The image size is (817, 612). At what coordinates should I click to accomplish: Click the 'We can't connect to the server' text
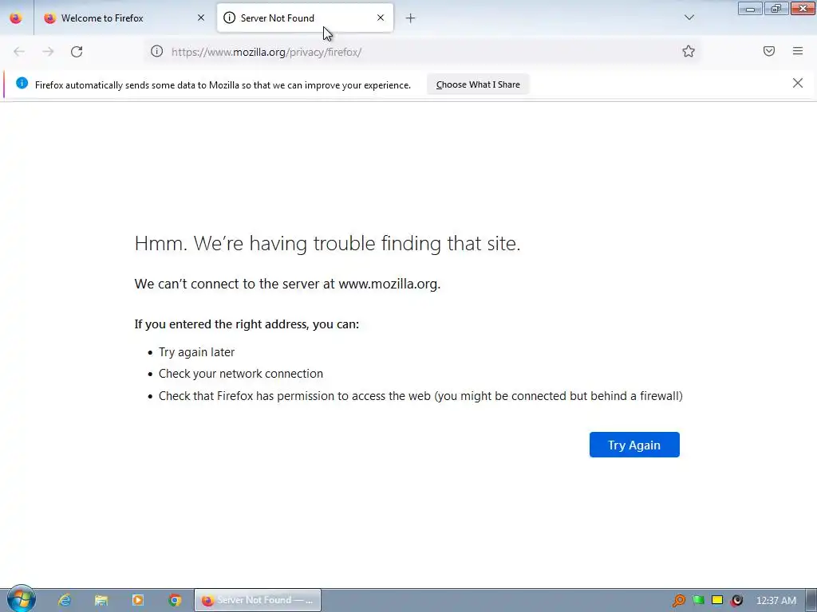click(x=287, y=284)
